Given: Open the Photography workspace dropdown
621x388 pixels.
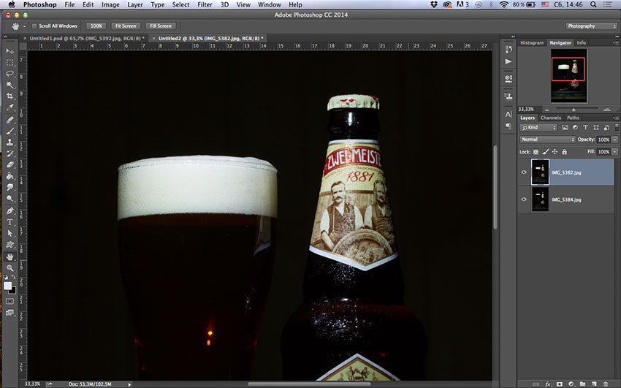Looking at the screenshot, I should click(x=591, y=26).
